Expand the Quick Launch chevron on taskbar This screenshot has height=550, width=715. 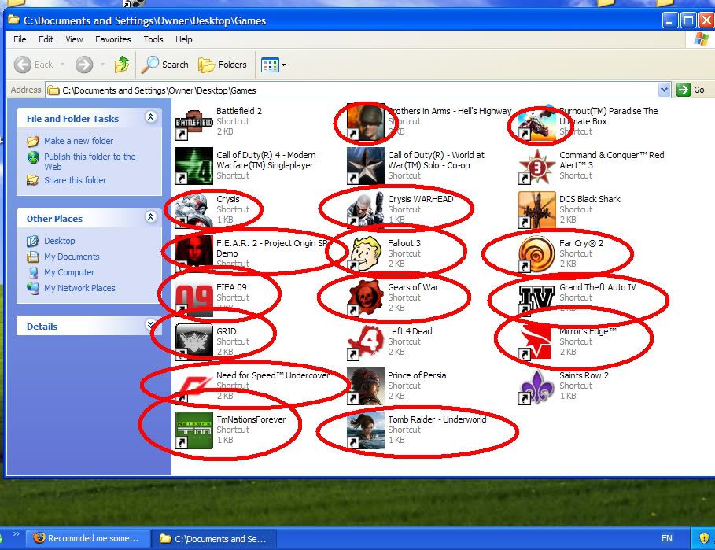(17, 534)
